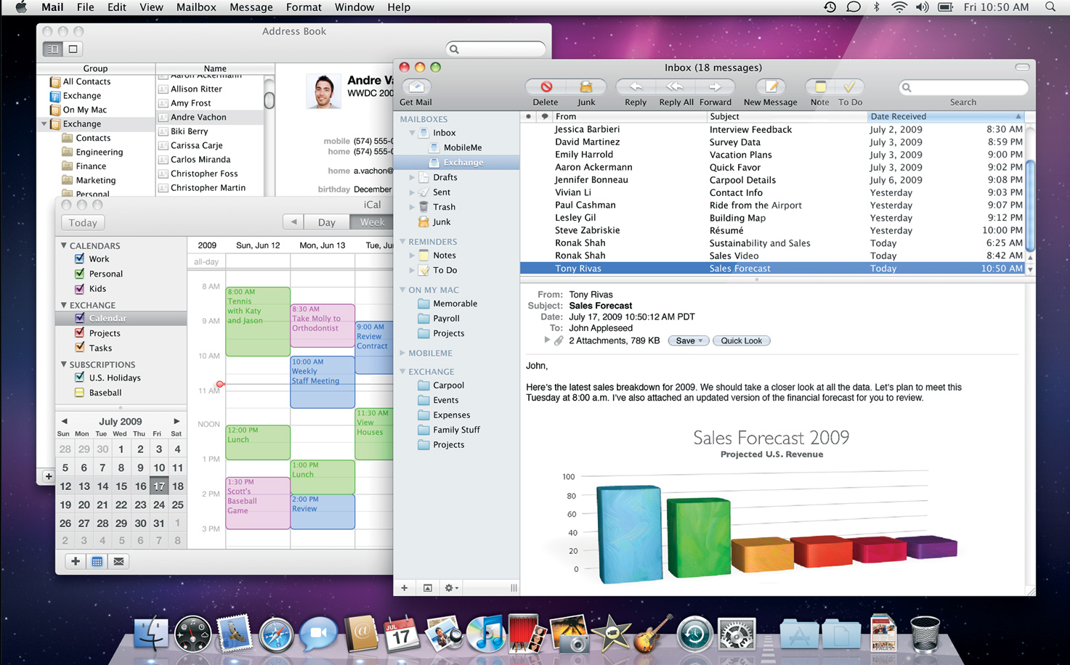Click the Today button in iCal
The height and width of the screenshot is (665, 1070).
tap(83, 223)
